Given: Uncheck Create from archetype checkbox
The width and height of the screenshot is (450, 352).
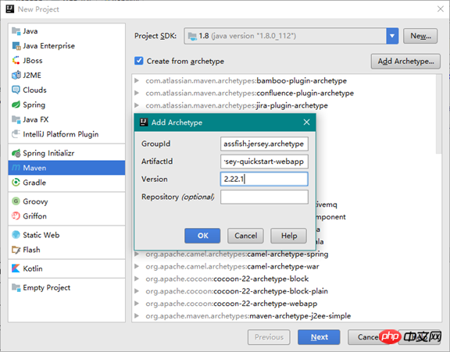Looking at the screenshot, I should tap(139, 61).
